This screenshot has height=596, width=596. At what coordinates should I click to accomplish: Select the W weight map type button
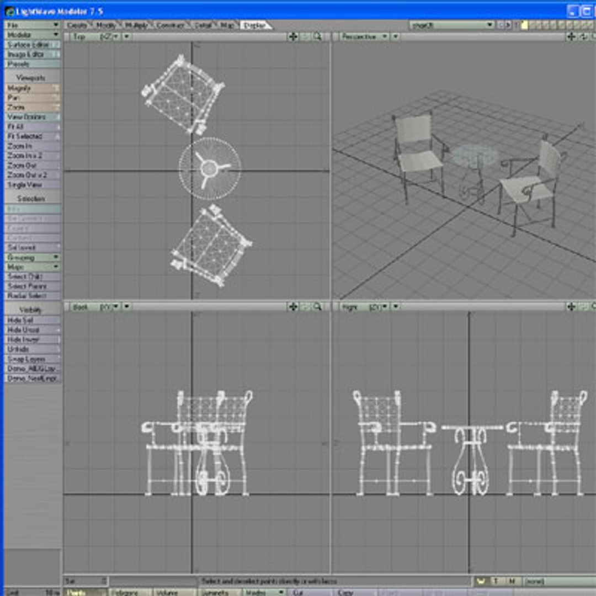pos(481,581)
